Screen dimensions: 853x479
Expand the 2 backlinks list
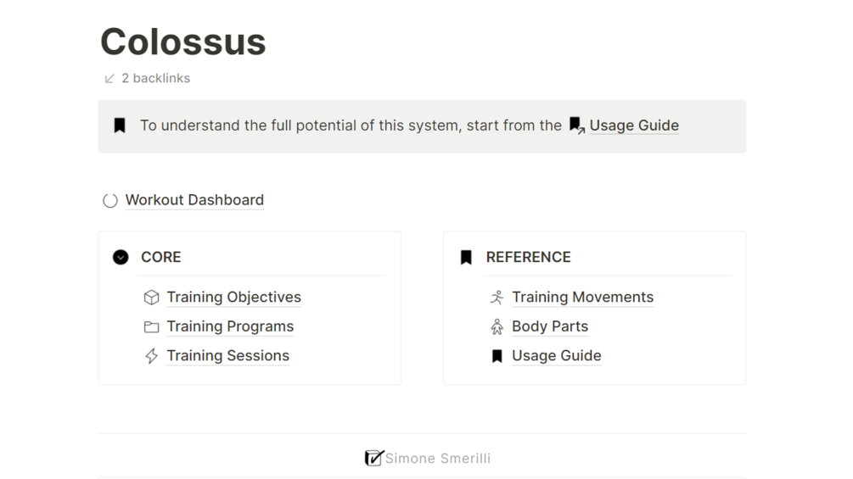click(147, 78)
